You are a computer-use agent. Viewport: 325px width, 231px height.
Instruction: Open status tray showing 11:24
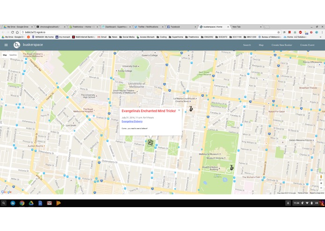tap(308, 203)
